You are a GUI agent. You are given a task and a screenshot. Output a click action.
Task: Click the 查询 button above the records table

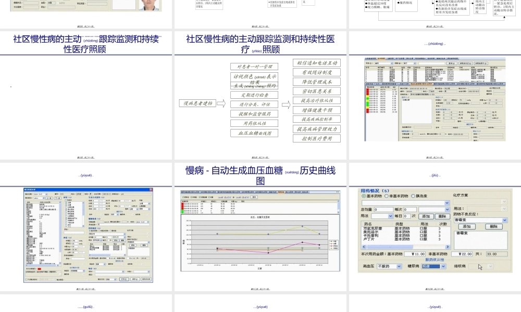pos(254,197)
